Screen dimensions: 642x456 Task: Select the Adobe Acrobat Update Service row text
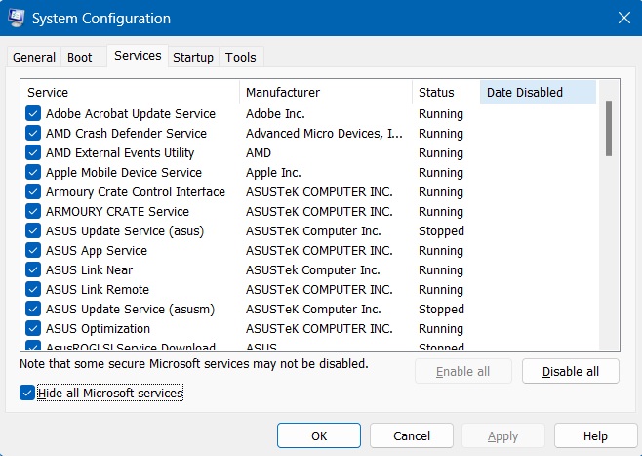pos(131,114)
